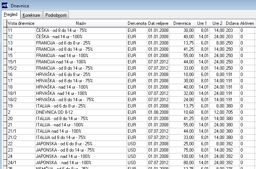This screenshot has width=256, height=169.
Task: Sort by Naziv column header
Action: click(81, 23)
